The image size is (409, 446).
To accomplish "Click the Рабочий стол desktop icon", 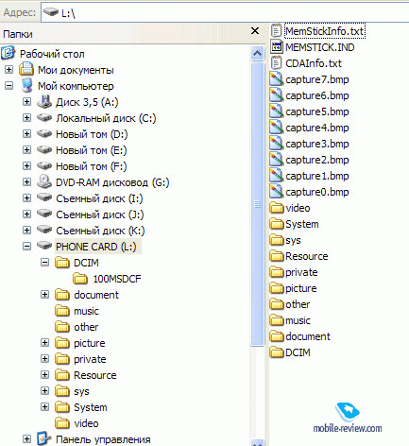I will [9, 53].
